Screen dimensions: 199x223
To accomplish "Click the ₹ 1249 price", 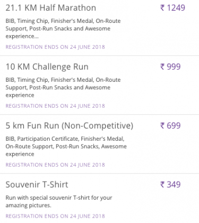I will (172, 8).
